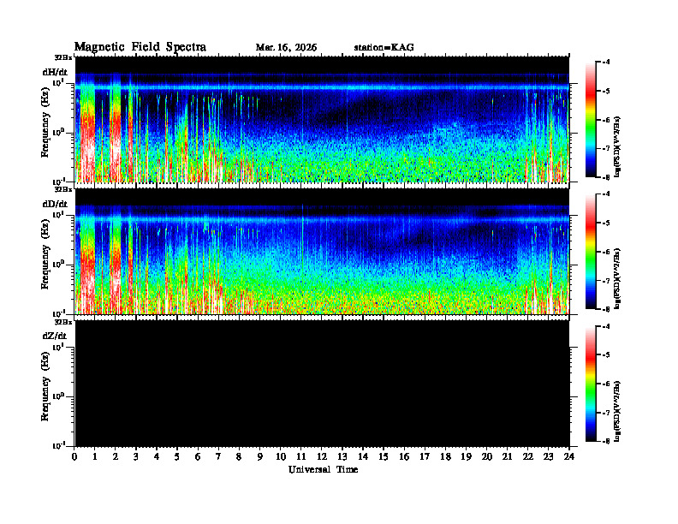Click inside the black dZ/dt plot
Screen dimensions: 678x524
click(322, 384)
